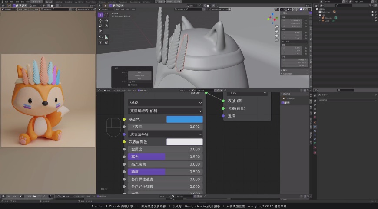Open the Node Wrangler sidebar tab
378x209 pixels.
[x=311, y=124]
